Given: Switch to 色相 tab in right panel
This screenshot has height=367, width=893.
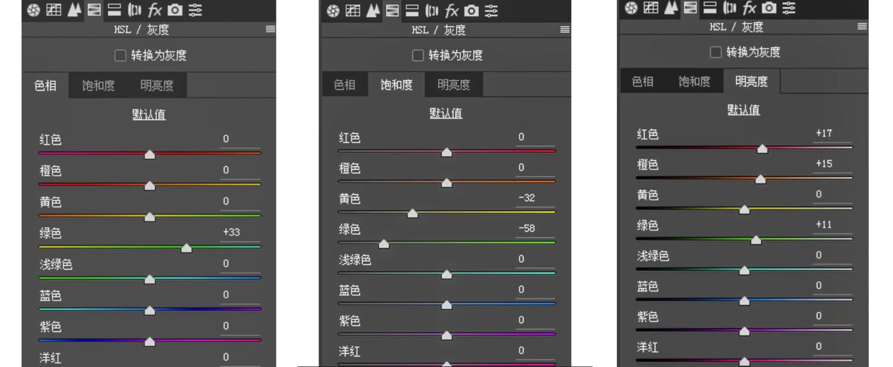Looking at the screenshot, I should coord(642,81).
